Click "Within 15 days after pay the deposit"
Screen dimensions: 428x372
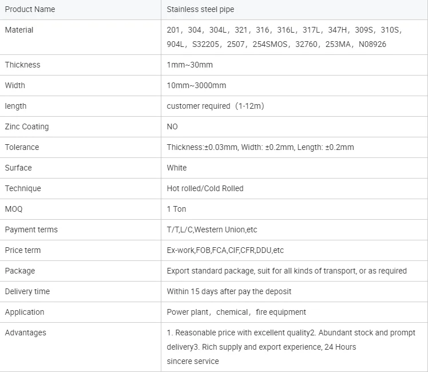[229, 291]
